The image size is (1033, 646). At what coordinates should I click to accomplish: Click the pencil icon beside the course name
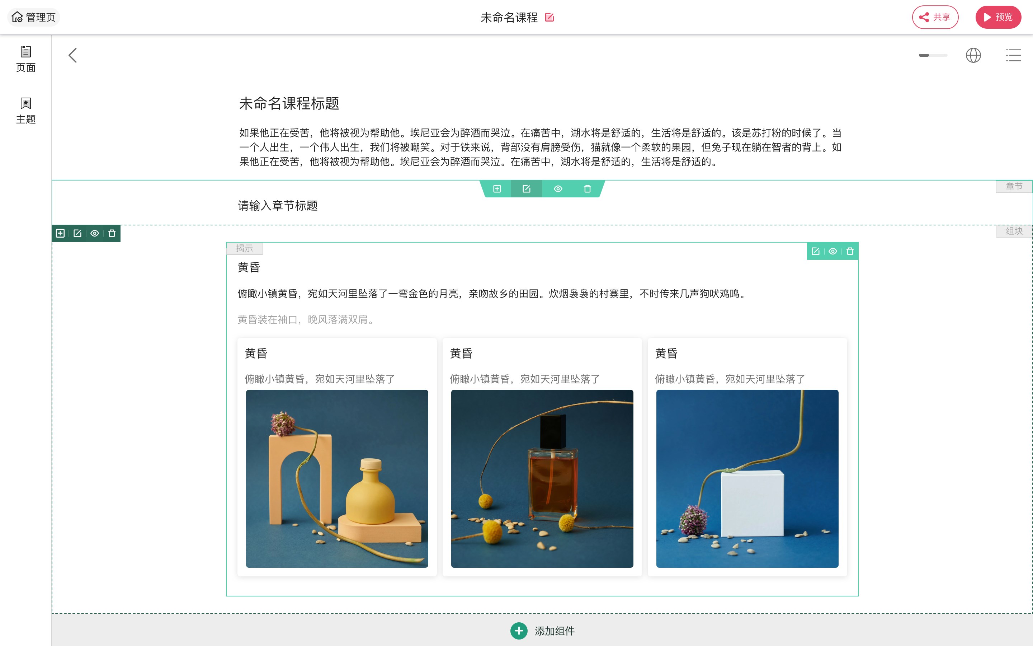pos(549,18)
